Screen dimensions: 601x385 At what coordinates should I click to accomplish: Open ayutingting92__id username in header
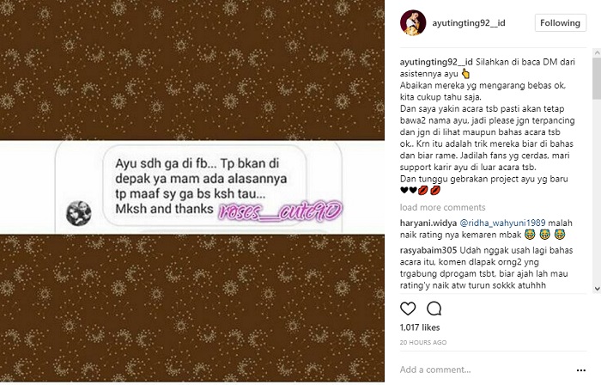point(469,23)
